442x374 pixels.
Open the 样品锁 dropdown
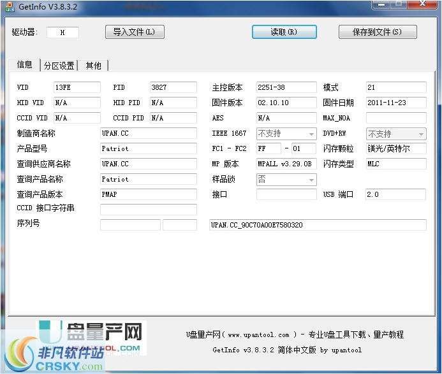286,180
